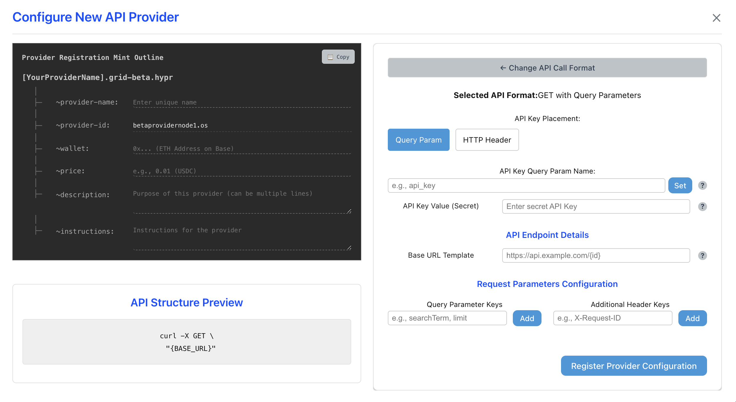This screenshot has height=402, width=736.
Task: Click the curl -X GET preview text
Action: pyautogui.click(x=187, y=336)
